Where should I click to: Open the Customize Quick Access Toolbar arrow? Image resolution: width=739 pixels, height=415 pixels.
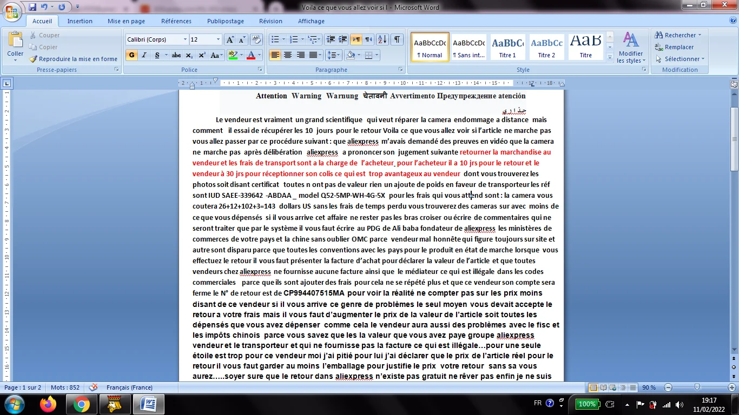(77, 8)
